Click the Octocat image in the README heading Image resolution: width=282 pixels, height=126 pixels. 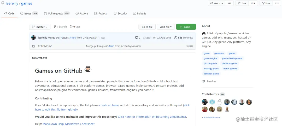(88, 69)
